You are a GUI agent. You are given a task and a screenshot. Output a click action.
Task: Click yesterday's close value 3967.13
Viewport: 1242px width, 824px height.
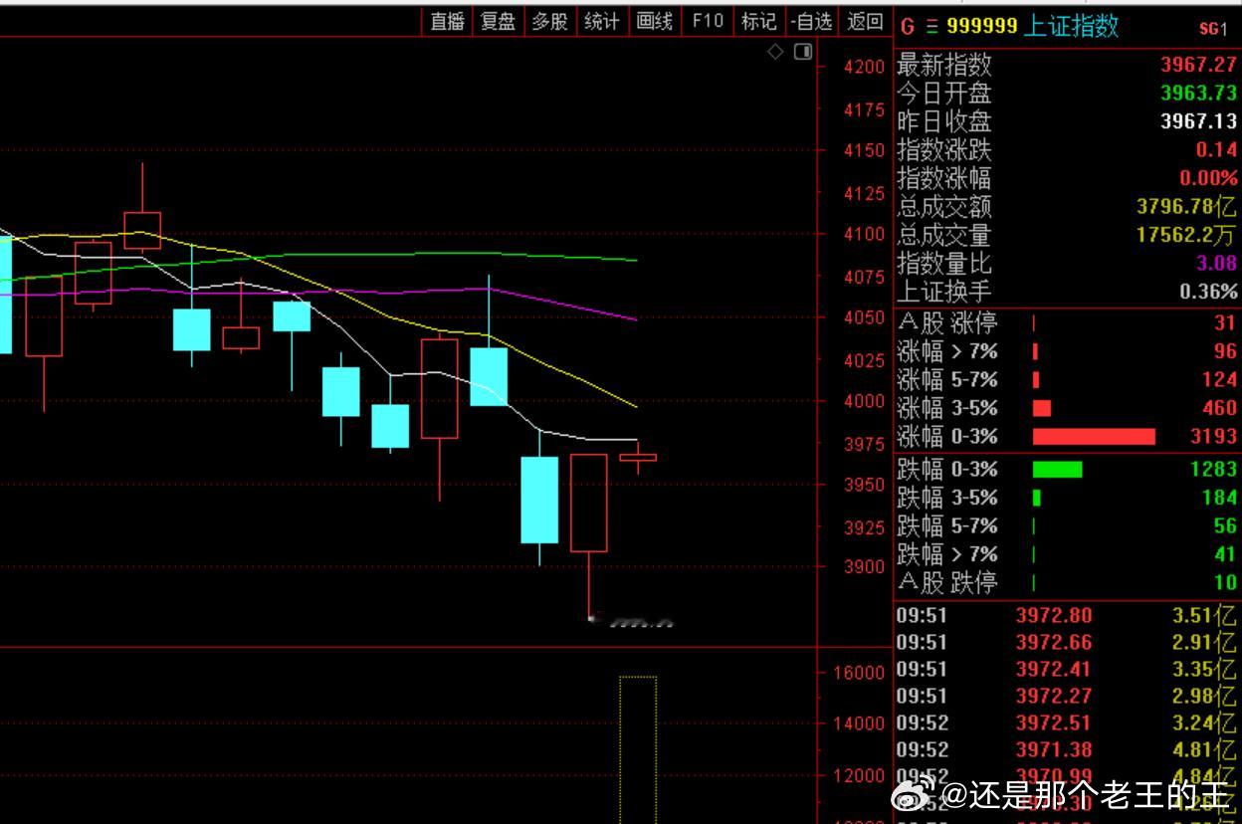coord(1198,121)
